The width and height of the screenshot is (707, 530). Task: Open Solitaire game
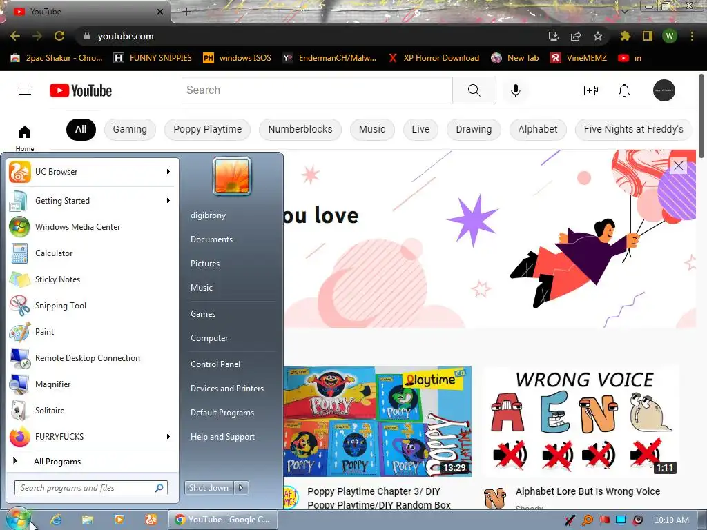coord(92,411)
